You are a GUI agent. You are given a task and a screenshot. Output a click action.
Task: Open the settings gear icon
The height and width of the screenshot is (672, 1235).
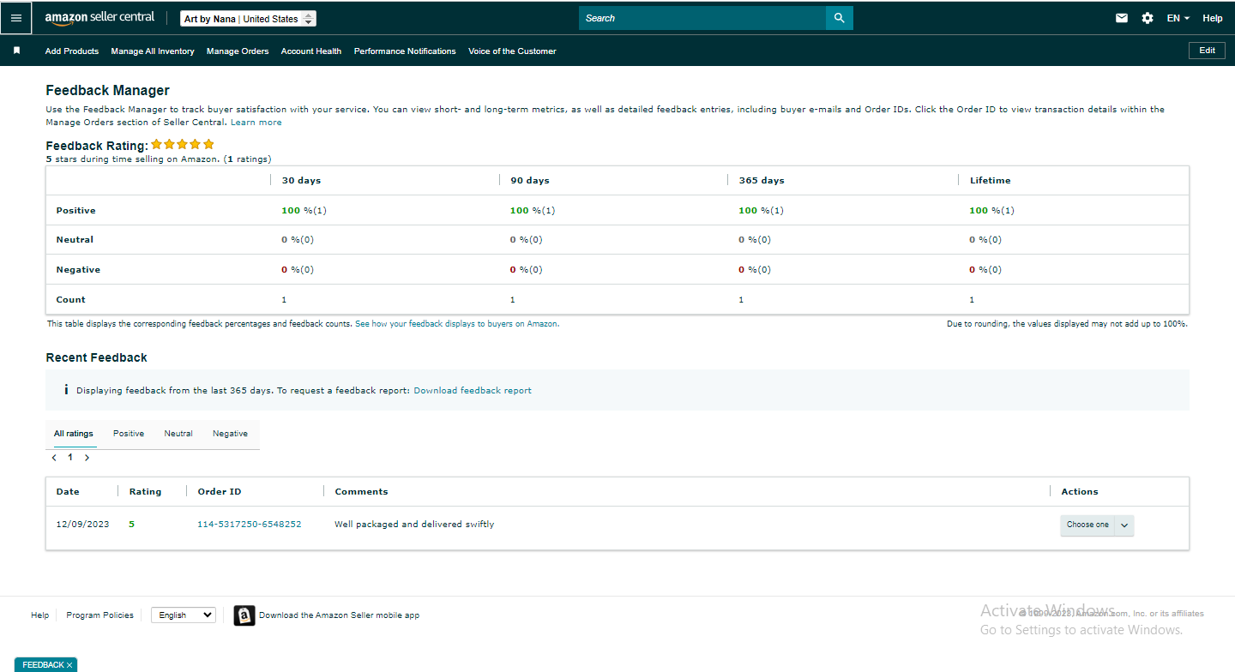point(1148,18)
